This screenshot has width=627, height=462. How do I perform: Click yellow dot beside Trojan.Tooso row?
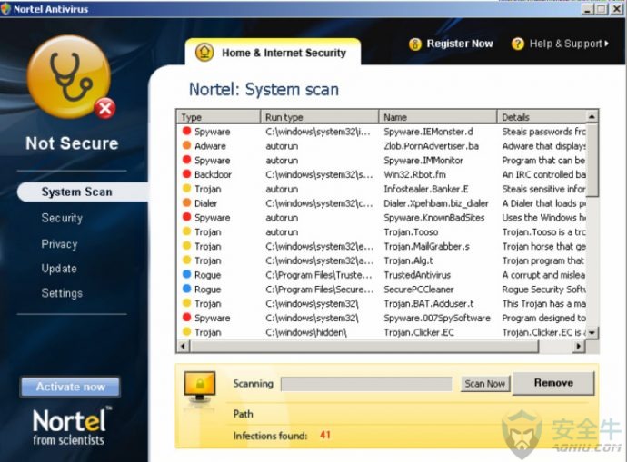186,231
